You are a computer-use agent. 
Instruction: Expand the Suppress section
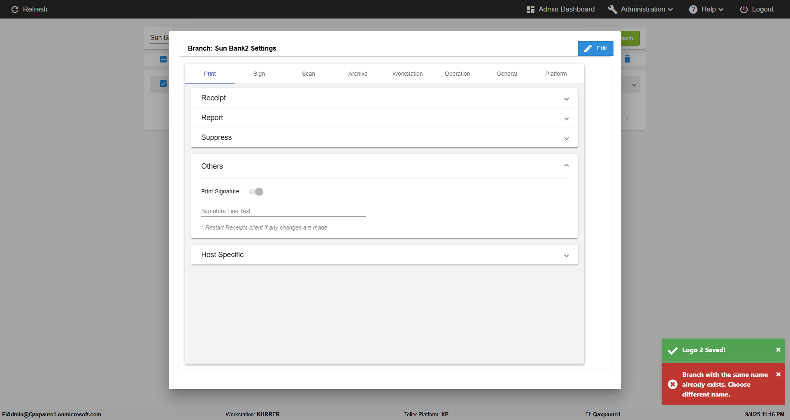tap(566, 138)
